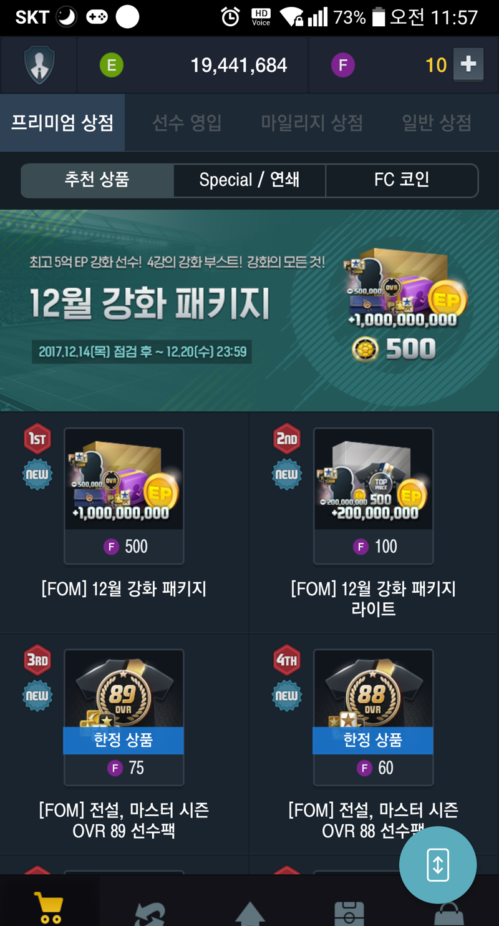This screenshot has height=926, width=499.
Task: Open the 일반 상점 tab
Action: pyautogui.click(x=437, y=123)
